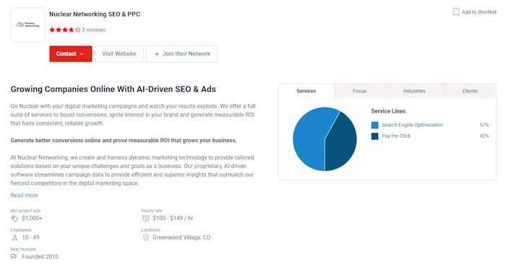
Task: Switch to the Industries tab
Action: point(414,91)
